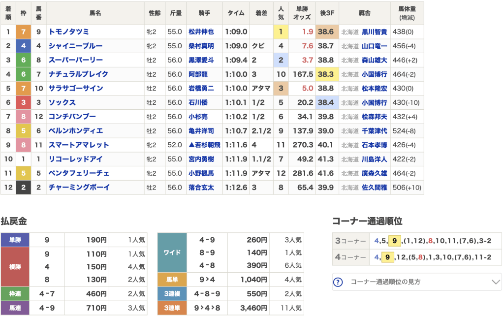Screen dimensions: 504x316
Task: Open trainer 森山雄大 page
Action: click(x=375, y=60)
